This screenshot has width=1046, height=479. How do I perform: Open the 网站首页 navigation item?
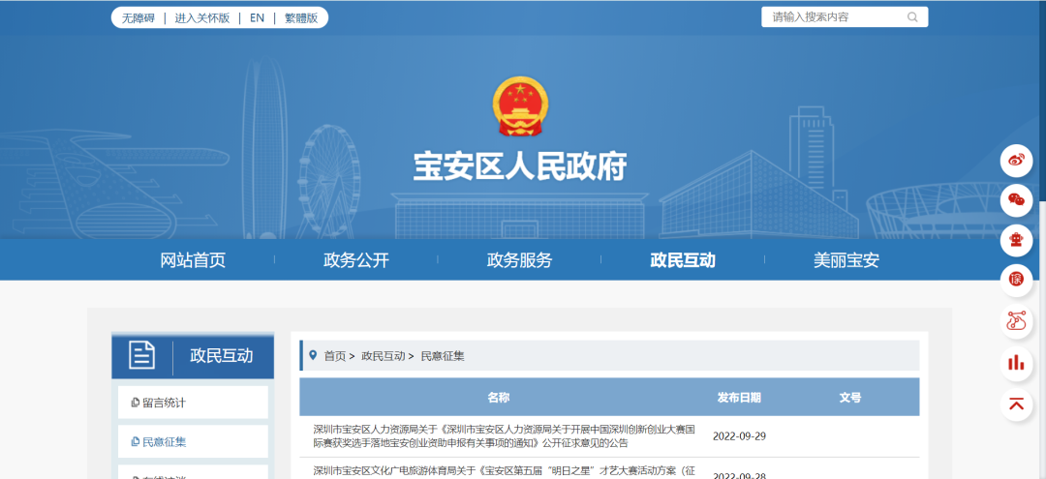pyautogui.click(x=193, y=259)
